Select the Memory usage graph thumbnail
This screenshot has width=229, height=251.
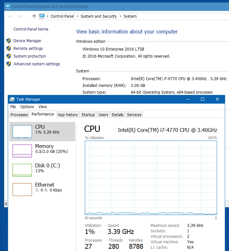point(22,151)
